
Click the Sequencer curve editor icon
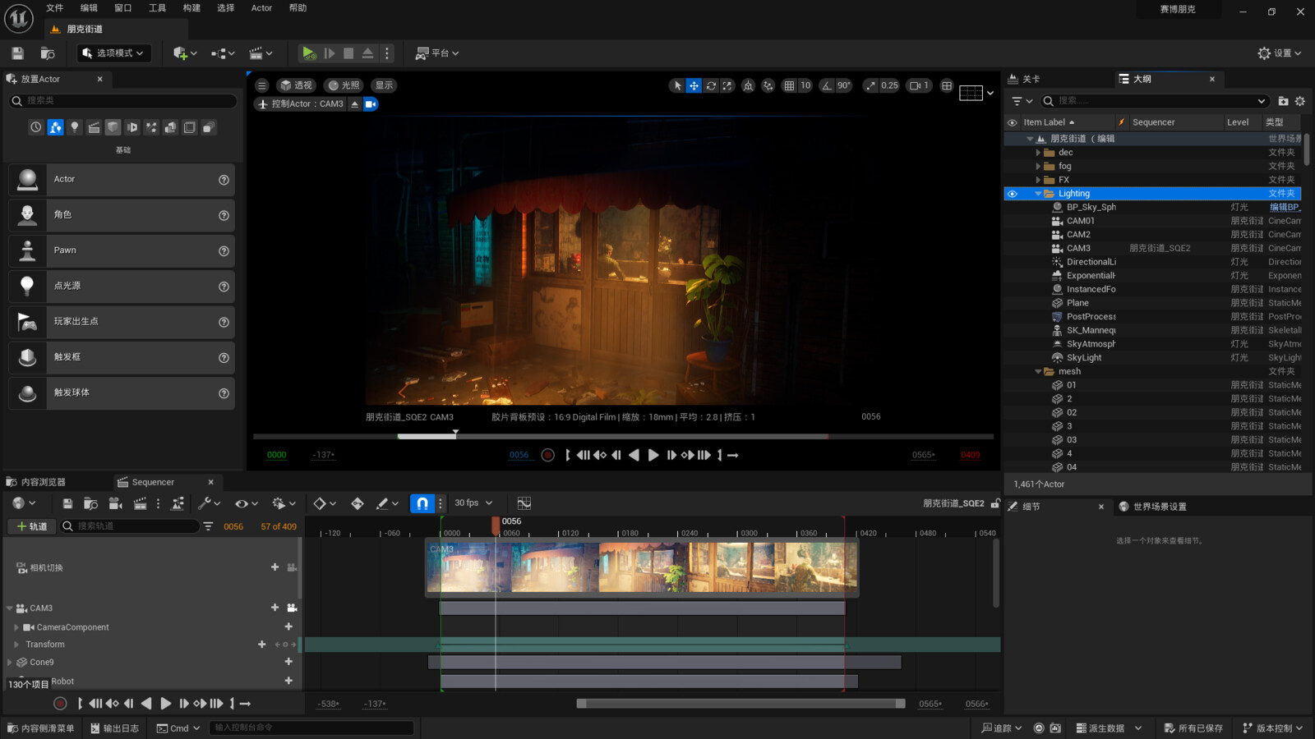click(524, 503)
